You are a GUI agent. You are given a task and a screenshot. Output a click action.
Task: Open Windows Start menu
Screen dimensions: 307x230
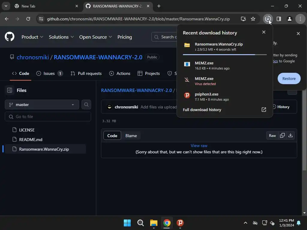[127, 223]
